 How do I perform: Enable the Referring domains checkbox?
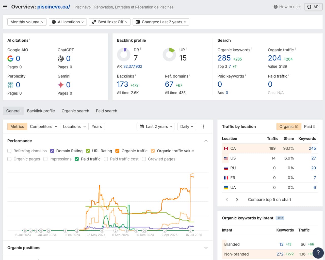point(9,151)
